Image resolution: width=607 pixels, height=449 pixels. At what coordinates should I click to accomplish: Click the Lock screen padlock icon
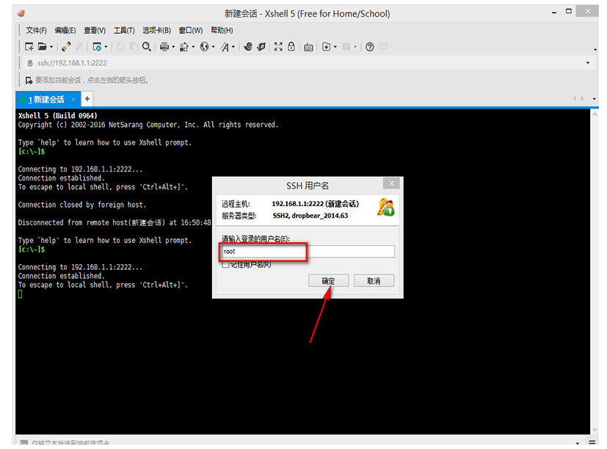291,47
